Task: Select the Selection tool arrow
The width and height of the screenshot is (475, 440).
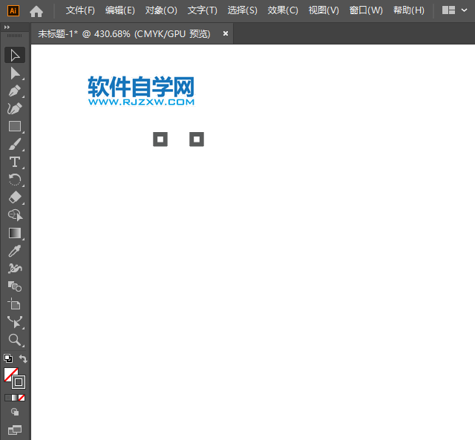Action: [15, 55]
